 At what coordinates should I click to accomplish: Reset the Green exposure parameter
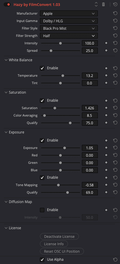(115, 163)
